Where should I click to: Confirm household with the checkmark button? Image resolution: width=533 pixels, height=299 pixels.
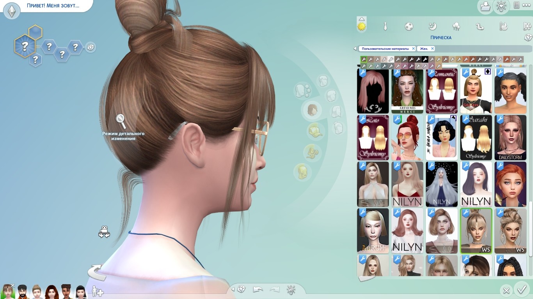[x=522, y=290]
